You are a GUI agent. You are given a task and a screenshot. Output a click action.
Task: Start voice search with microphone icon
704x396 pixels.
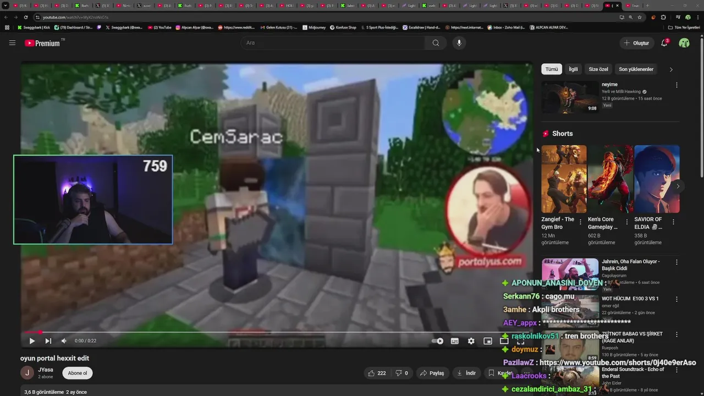(459, 43)
